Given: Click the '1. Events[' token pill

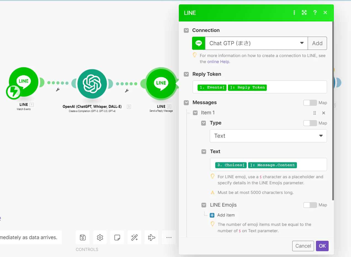Looking at the screenshot, I should click(212, 88).
